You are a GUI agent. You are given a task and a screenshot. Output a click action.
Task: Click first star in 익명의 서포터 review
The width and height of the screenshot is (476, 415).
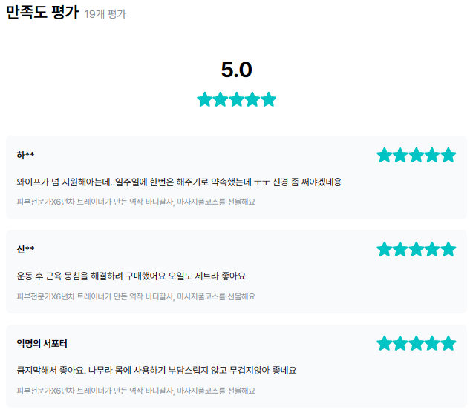click(x=385, y=343)
